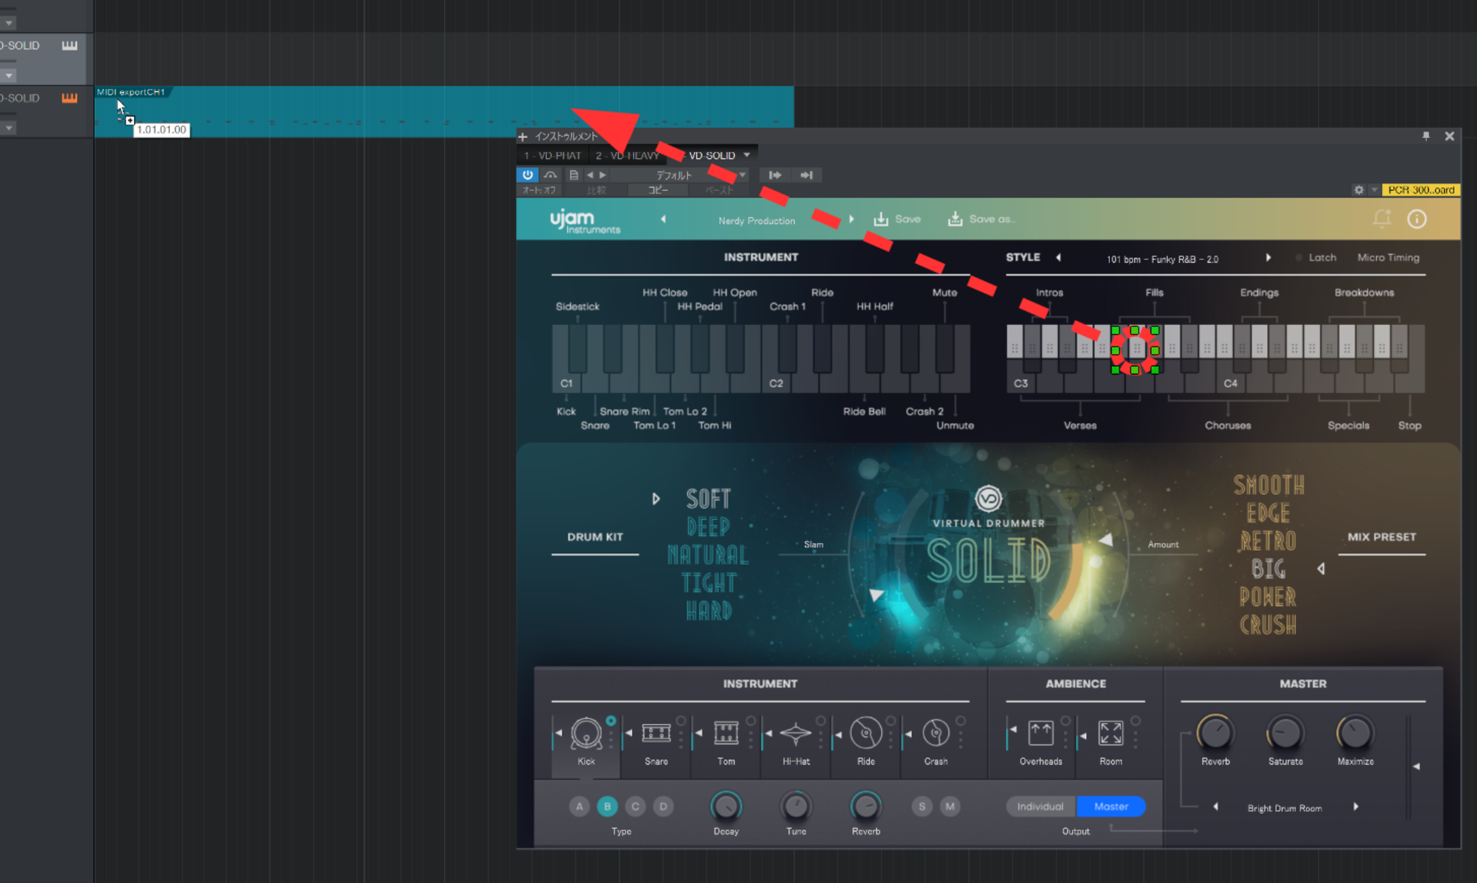Click the 比較 compare button
Image resolution: width=1477 pixels, height=883 pixels.
(x=596, y=190)
